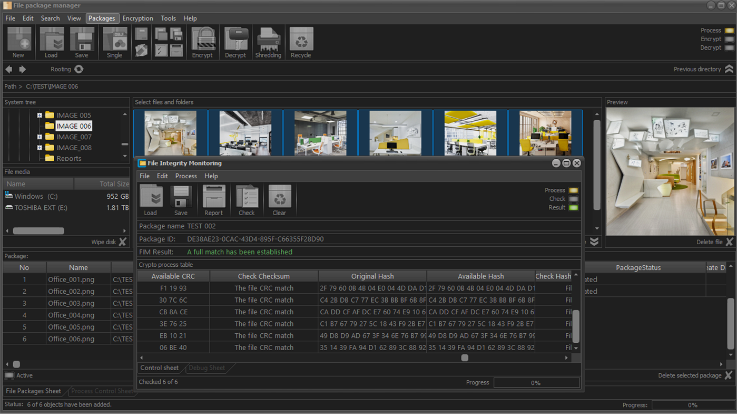Expand the IMAGE_007 folder in system tree
737x415 pixels.
click(x=40, y=137)
